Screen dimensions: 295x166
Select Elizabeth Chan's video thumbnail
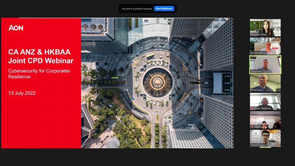(265, 28)
